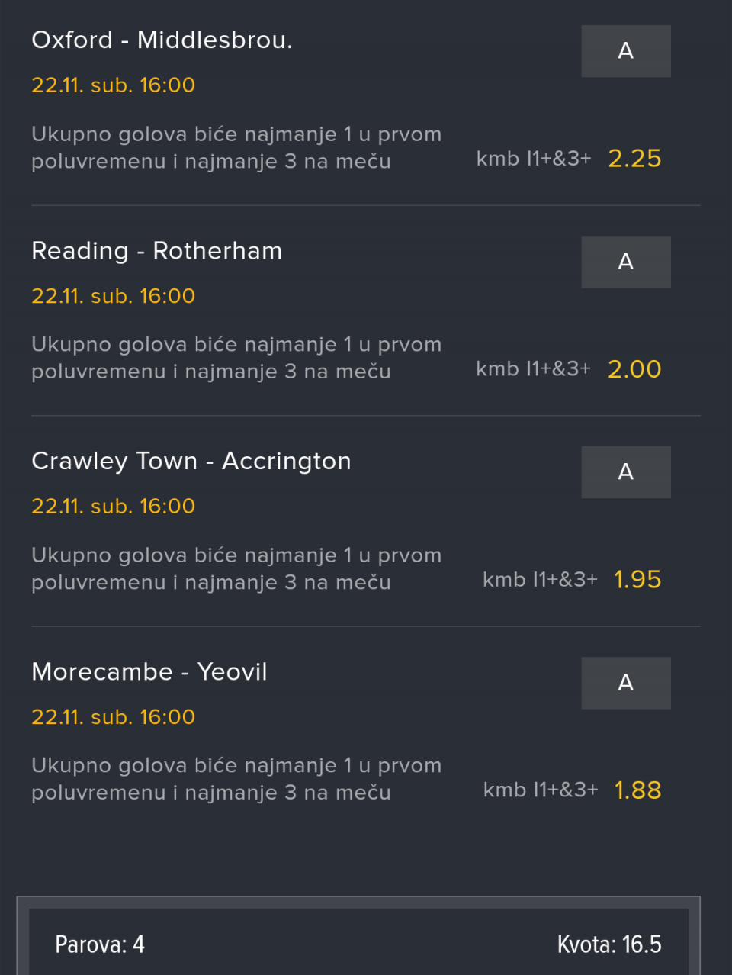The width and height of the screenshot is (732, 975).
Task: Select the 1.95 odds value
Action: pyautogui.click(x=637, y=580)
